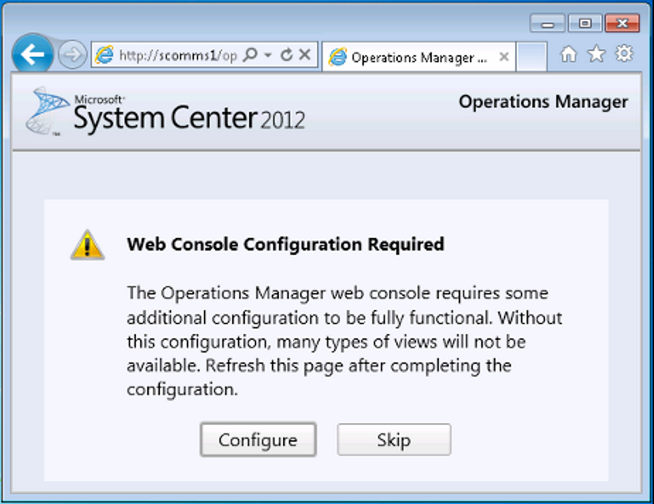Click the yellow warning triangle icon
The image size is (654, 504).
87,245
